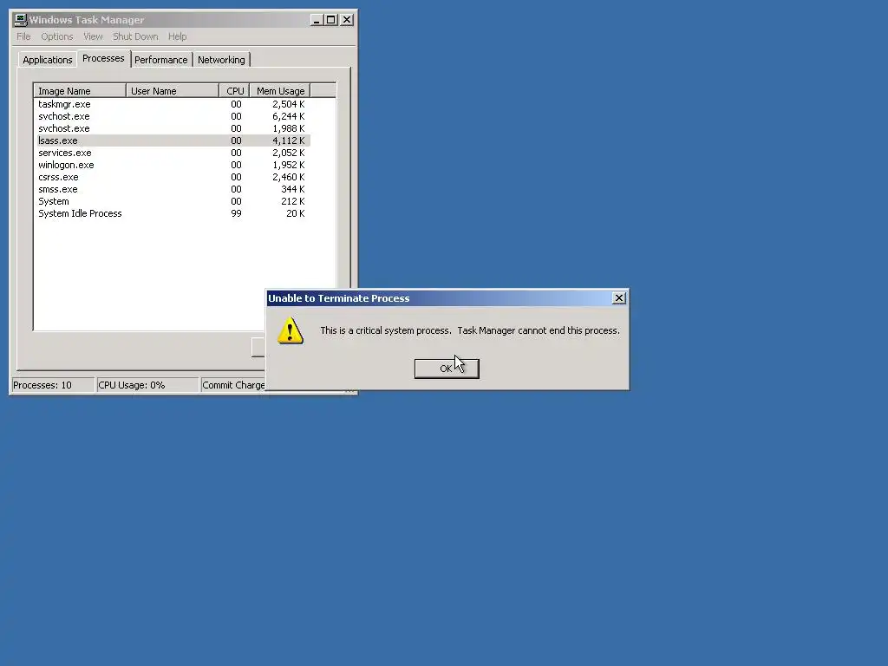Viewport: 888px width, 666px height.
Task: Select the svchost.exe row using 1,988 K
Action: (x=173, y=128)
